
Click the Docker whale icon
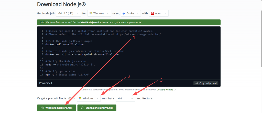click(x=124, y=13)
